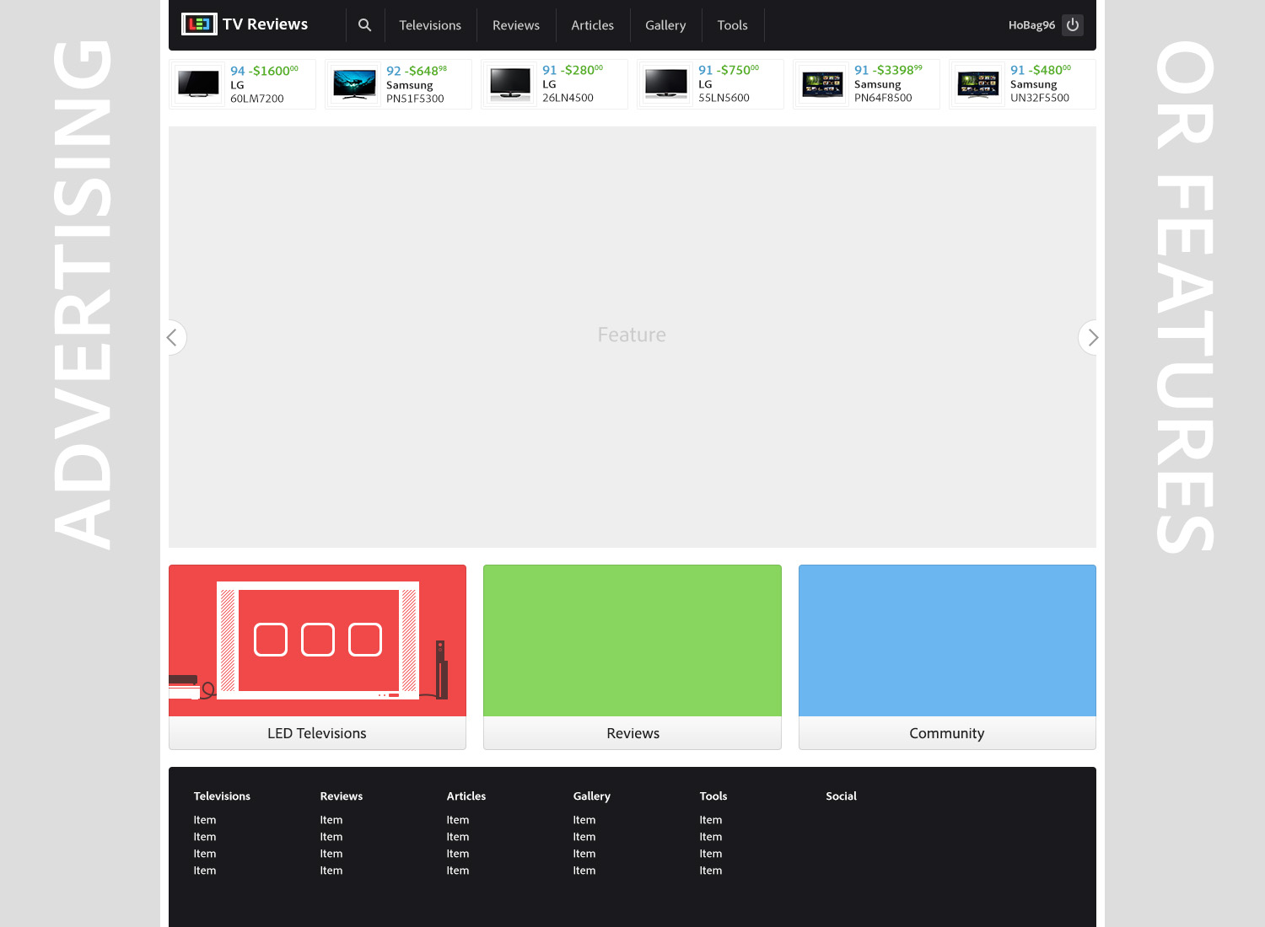The image size is (1265, 927).
Task: Open the blue Community card
Action: 946,656
